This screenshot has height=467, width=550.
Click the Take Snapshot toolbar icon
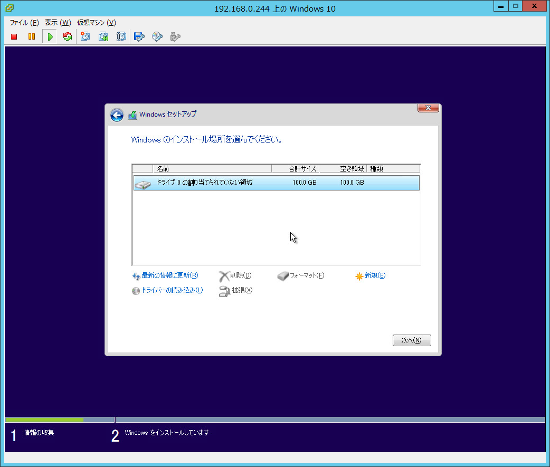point(85,36)
